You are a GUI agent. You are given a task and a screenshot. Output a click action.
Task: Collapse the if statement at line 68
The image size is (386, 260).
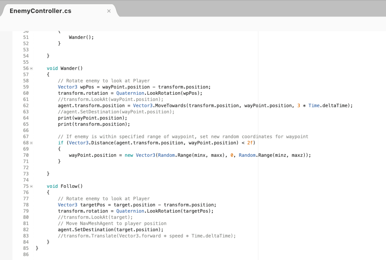pyautogui.click(x=31, y=142)
